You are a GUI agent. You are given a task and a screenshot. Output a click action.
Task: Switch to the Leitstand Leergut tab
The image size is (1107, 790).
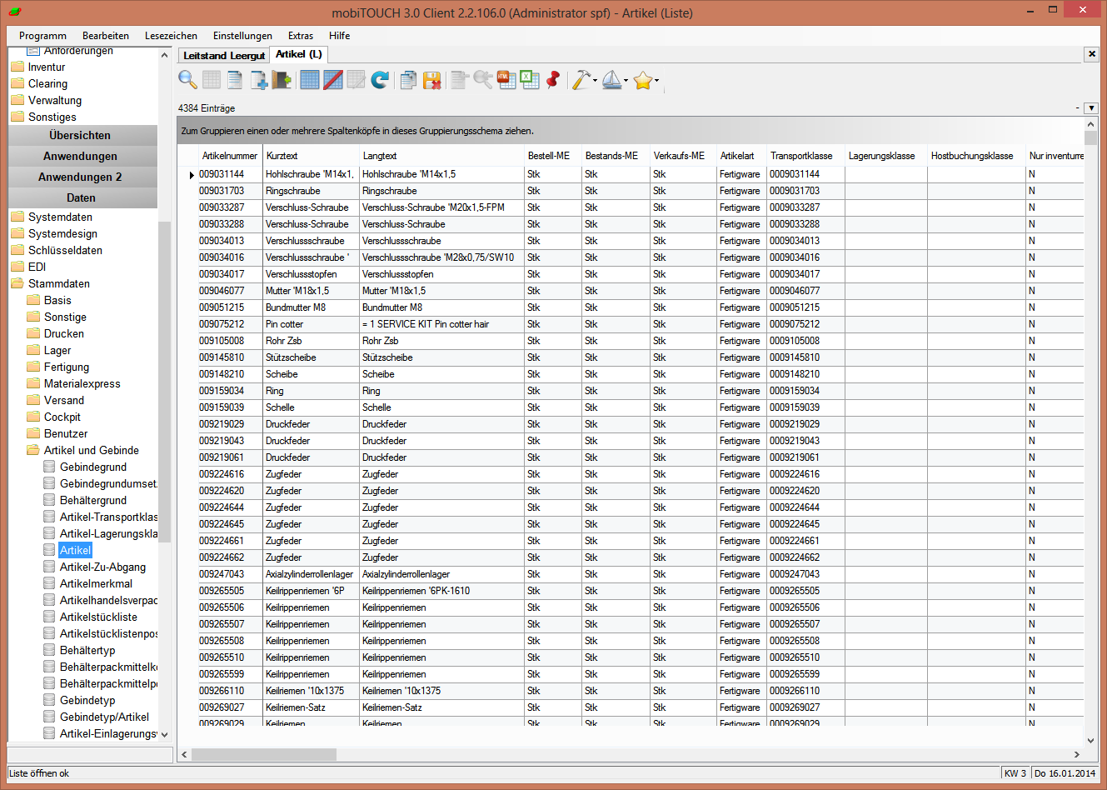click(223, 55)
